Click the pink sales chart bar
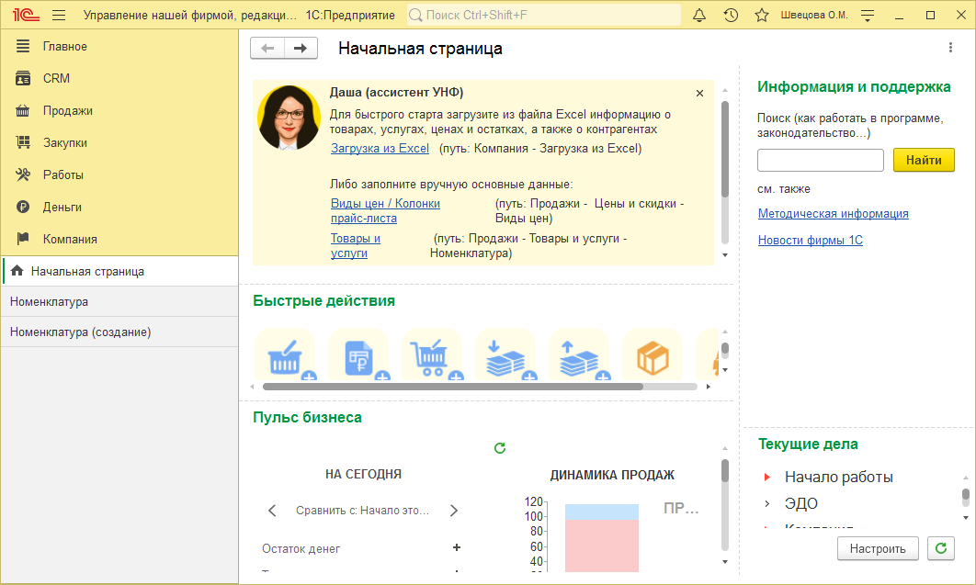This screenshot has width=976, height=585. click(x=601, y=546)
